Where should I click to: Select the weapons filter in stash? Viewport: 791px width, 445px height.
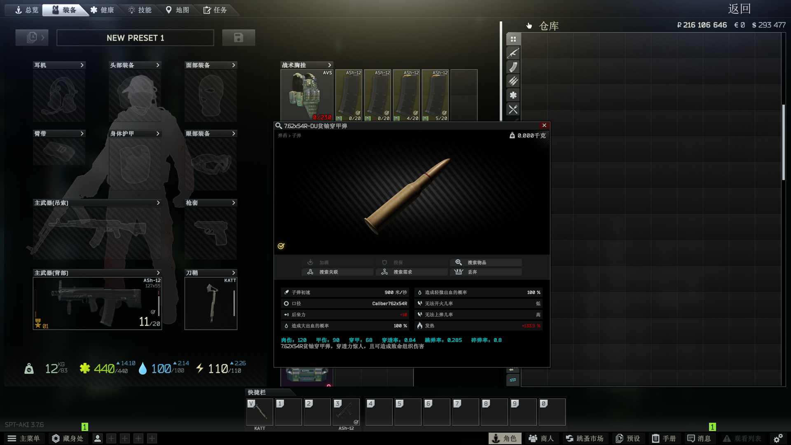click(513, 53)
